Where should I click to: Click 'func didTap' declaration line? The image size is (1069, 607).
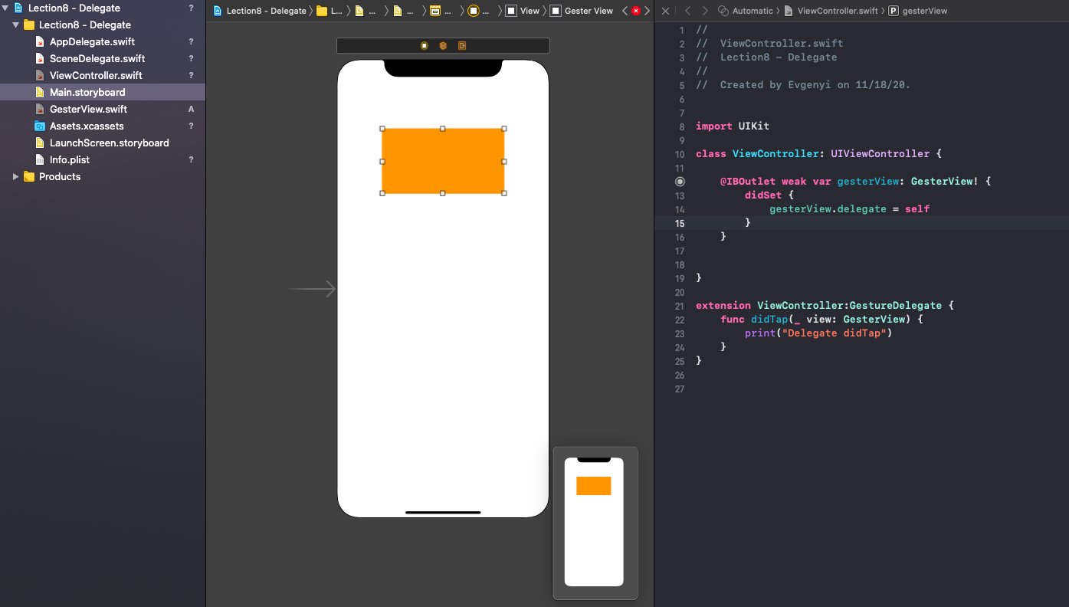(x=822, y=319)
